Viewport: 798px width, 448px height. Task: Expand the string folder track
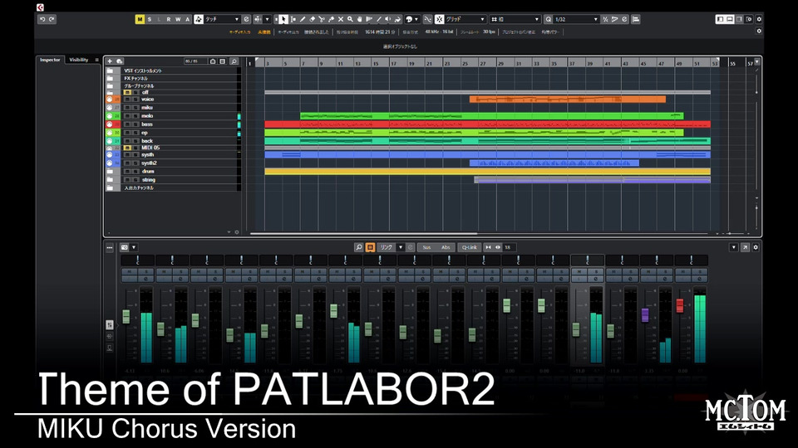pos(110,180)
